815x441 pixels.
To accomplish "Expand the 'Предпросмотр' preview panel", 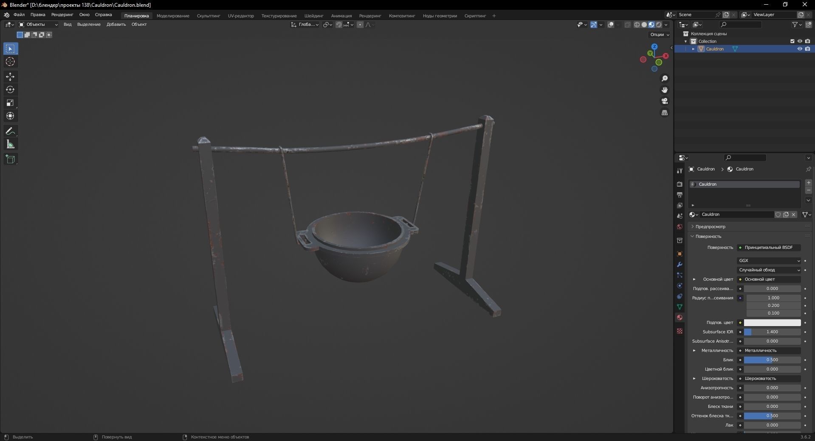I will coord(710,227).
